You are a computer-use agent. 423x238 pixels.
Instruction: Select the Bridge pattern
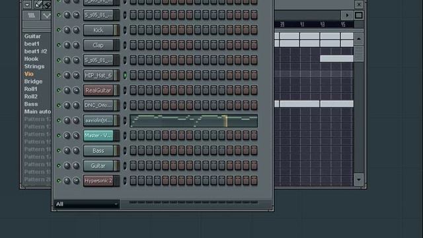coord(33,81)
